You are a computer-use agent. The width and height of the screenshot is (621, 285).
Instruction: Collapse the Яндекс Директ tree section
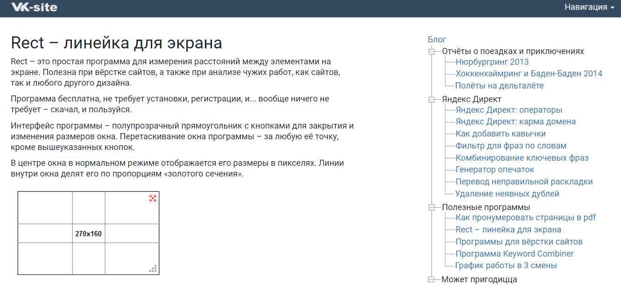click(431, 99)
